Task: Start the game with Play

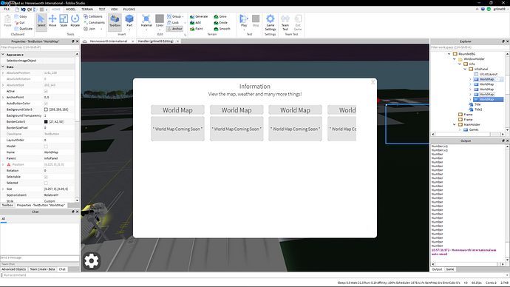Action: click(244, 21)
